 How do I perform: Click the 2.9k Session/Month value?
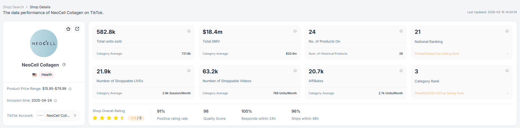pos(176,93)
